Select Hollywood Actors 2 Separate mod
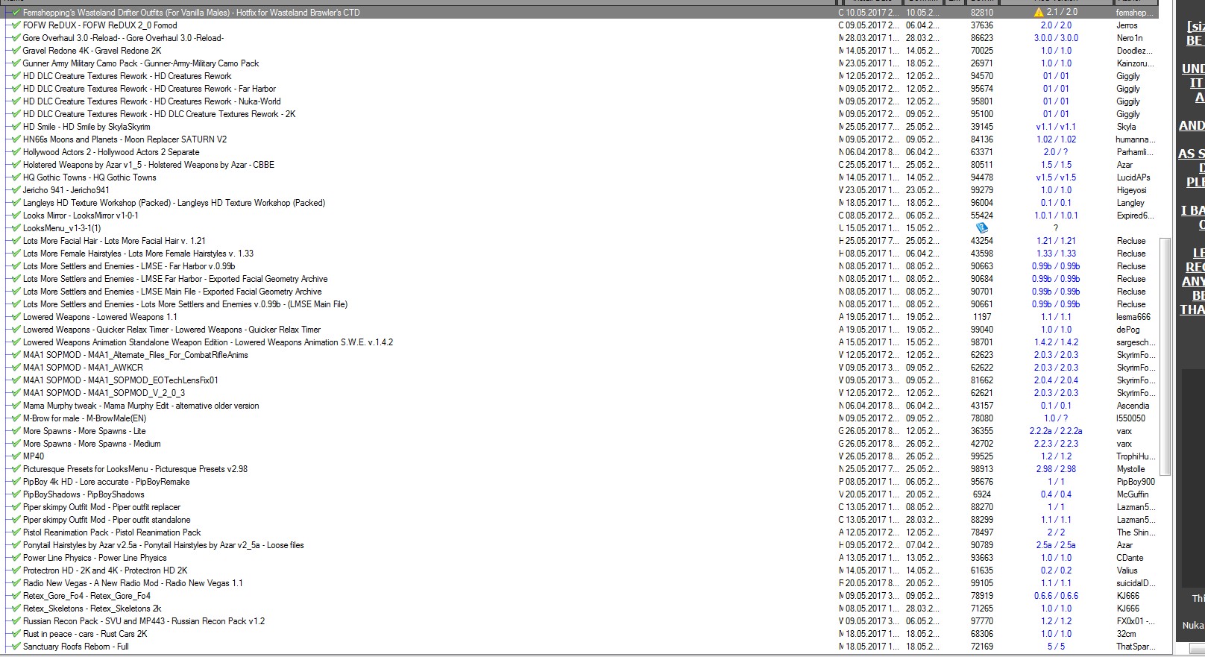Viewport: 1205px width, 657px height. [x=111, y=152]
